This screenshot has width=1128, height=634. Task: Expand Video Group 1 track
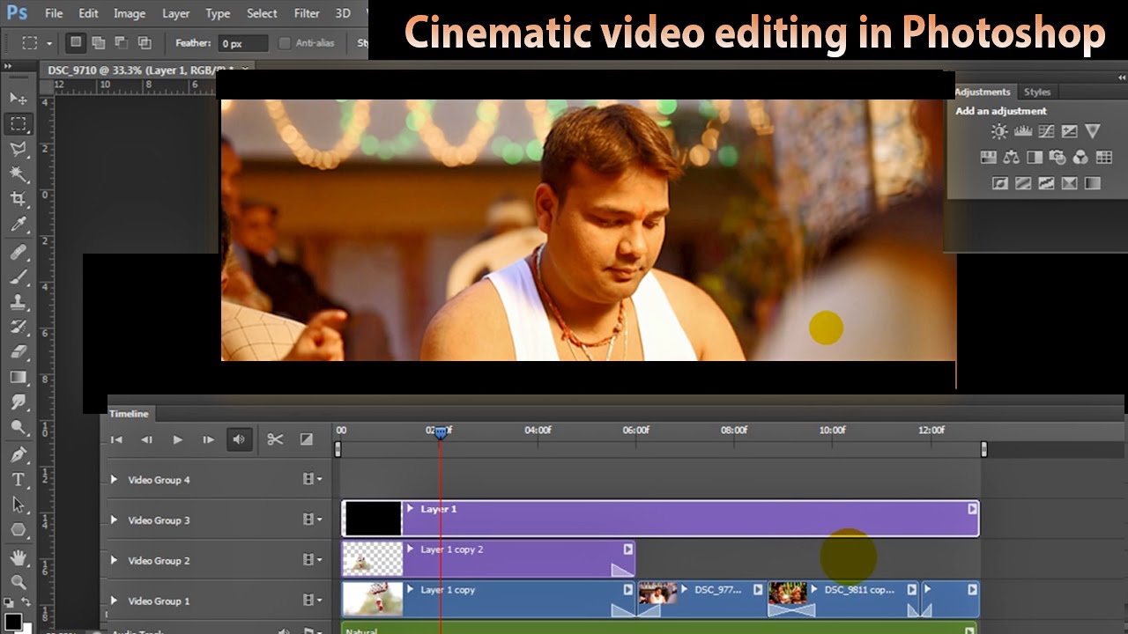coord(114,601)
